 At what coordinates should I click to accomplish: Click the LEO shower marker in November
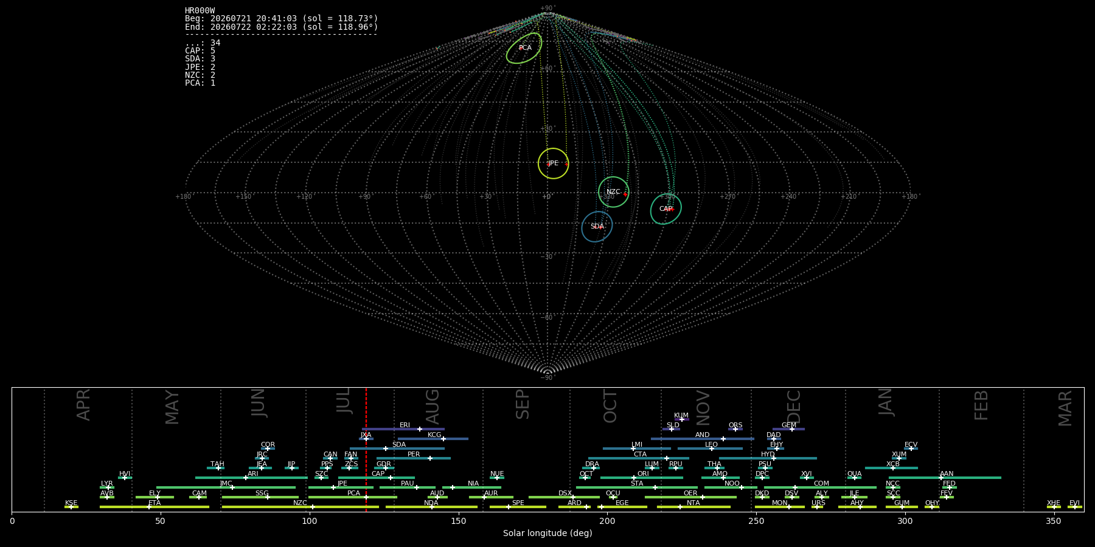point(711,449)
